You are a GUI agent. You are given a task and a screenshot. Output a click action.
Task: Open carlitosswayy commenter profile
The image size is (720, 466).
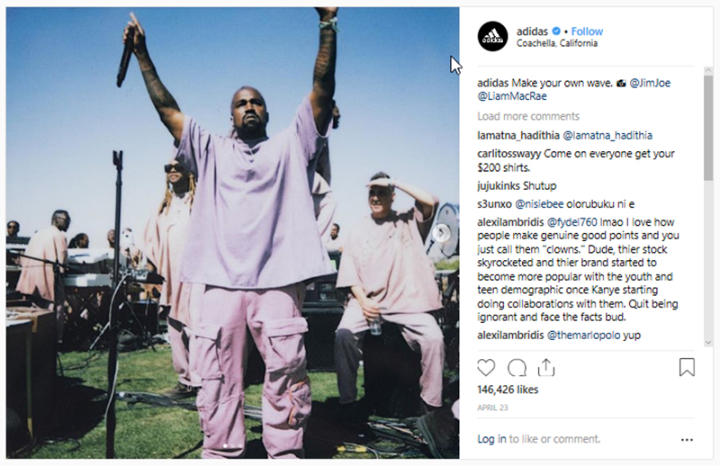point(509,154)
